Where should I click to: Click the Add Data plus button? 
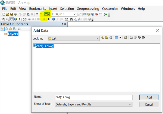pyautogui.click(x=46, y=14)
